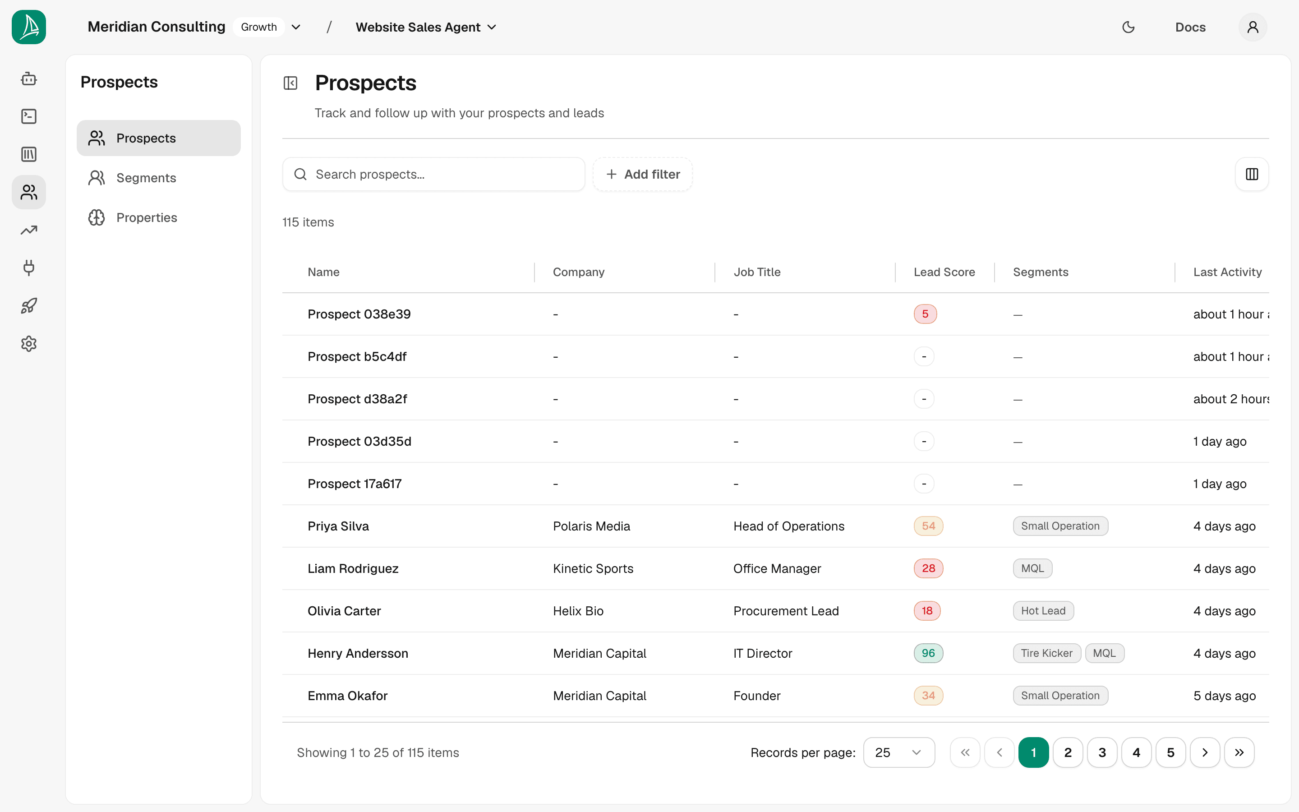
Task: Open Emma Okafor prospect
Action: (347, 696)
